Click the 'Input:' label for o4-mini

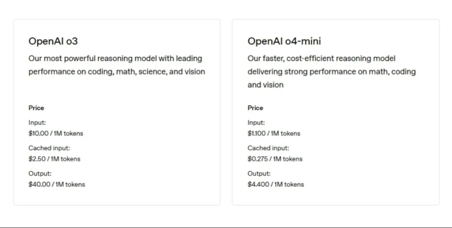(257, 122)
